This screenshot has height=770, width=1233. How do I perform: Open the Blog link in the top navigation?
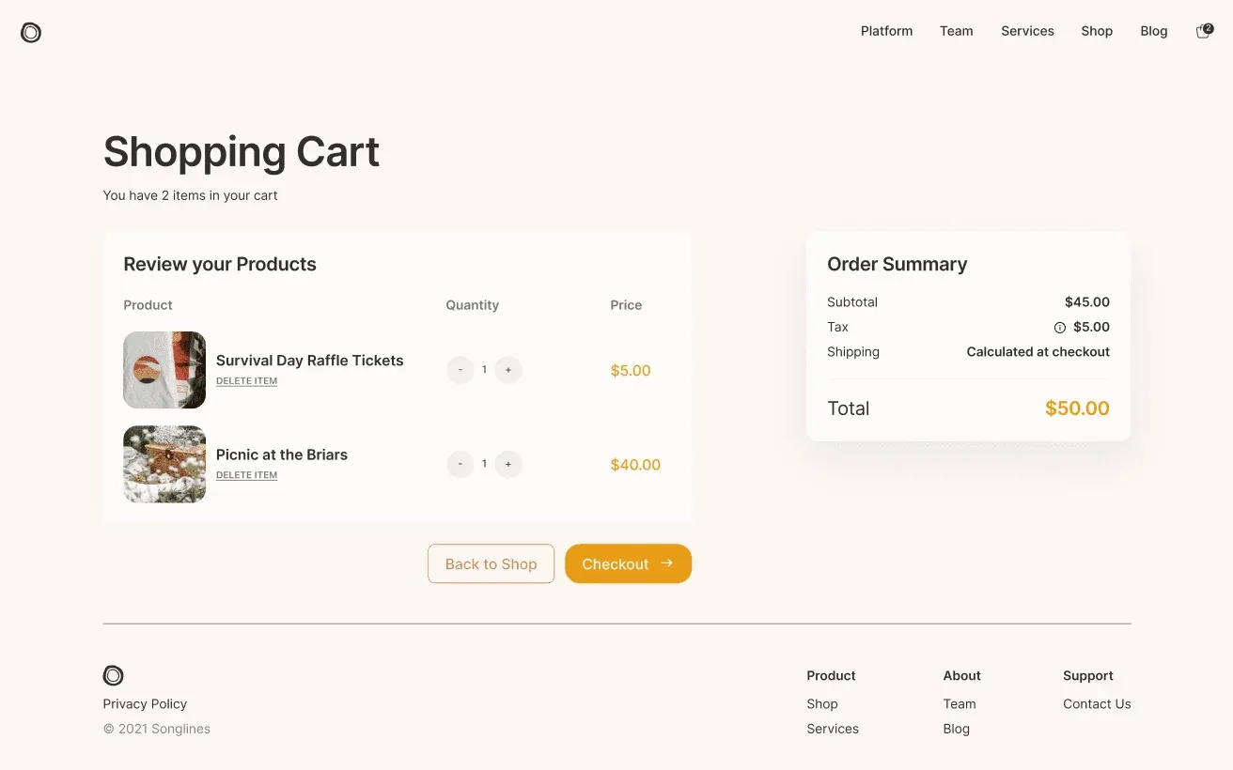(1154, 31)
